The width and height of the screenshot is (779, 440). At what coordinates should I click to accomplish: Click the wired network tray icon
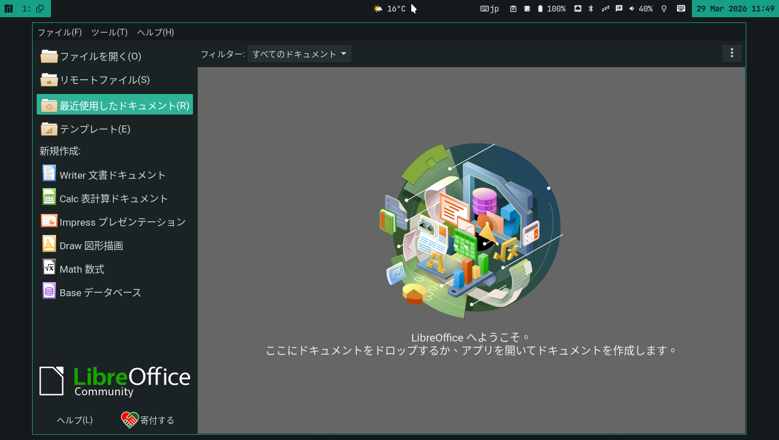click(578, 9)
